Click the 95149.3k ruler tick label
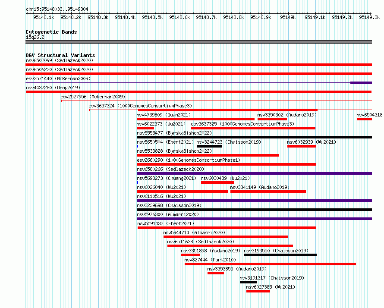This screenshot has height=308, width=384. click(369, 17)
